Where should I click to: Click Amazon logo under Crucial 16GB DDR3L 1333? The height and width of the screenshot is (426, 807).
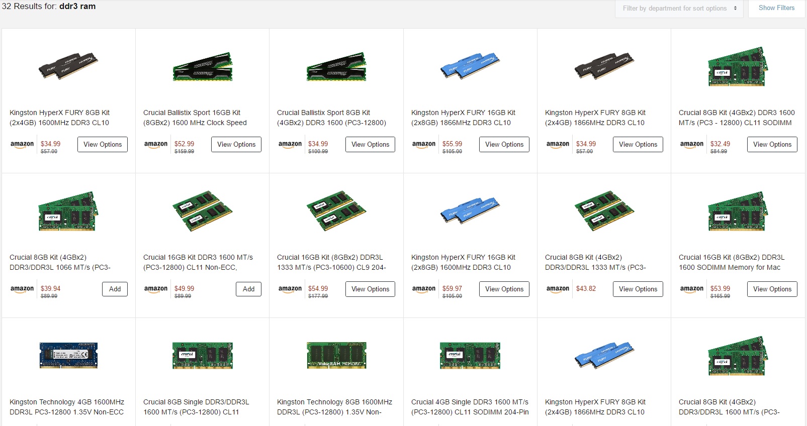coord(290,289)
